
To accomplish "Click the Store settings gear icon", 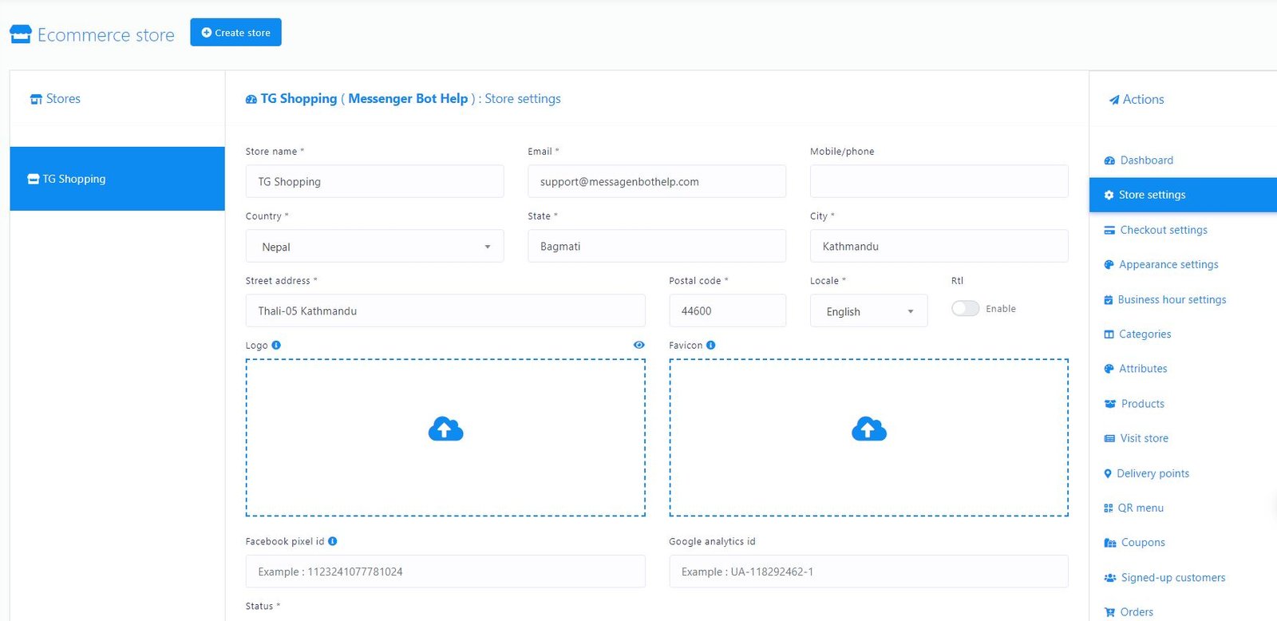I will coord(1109,195).
